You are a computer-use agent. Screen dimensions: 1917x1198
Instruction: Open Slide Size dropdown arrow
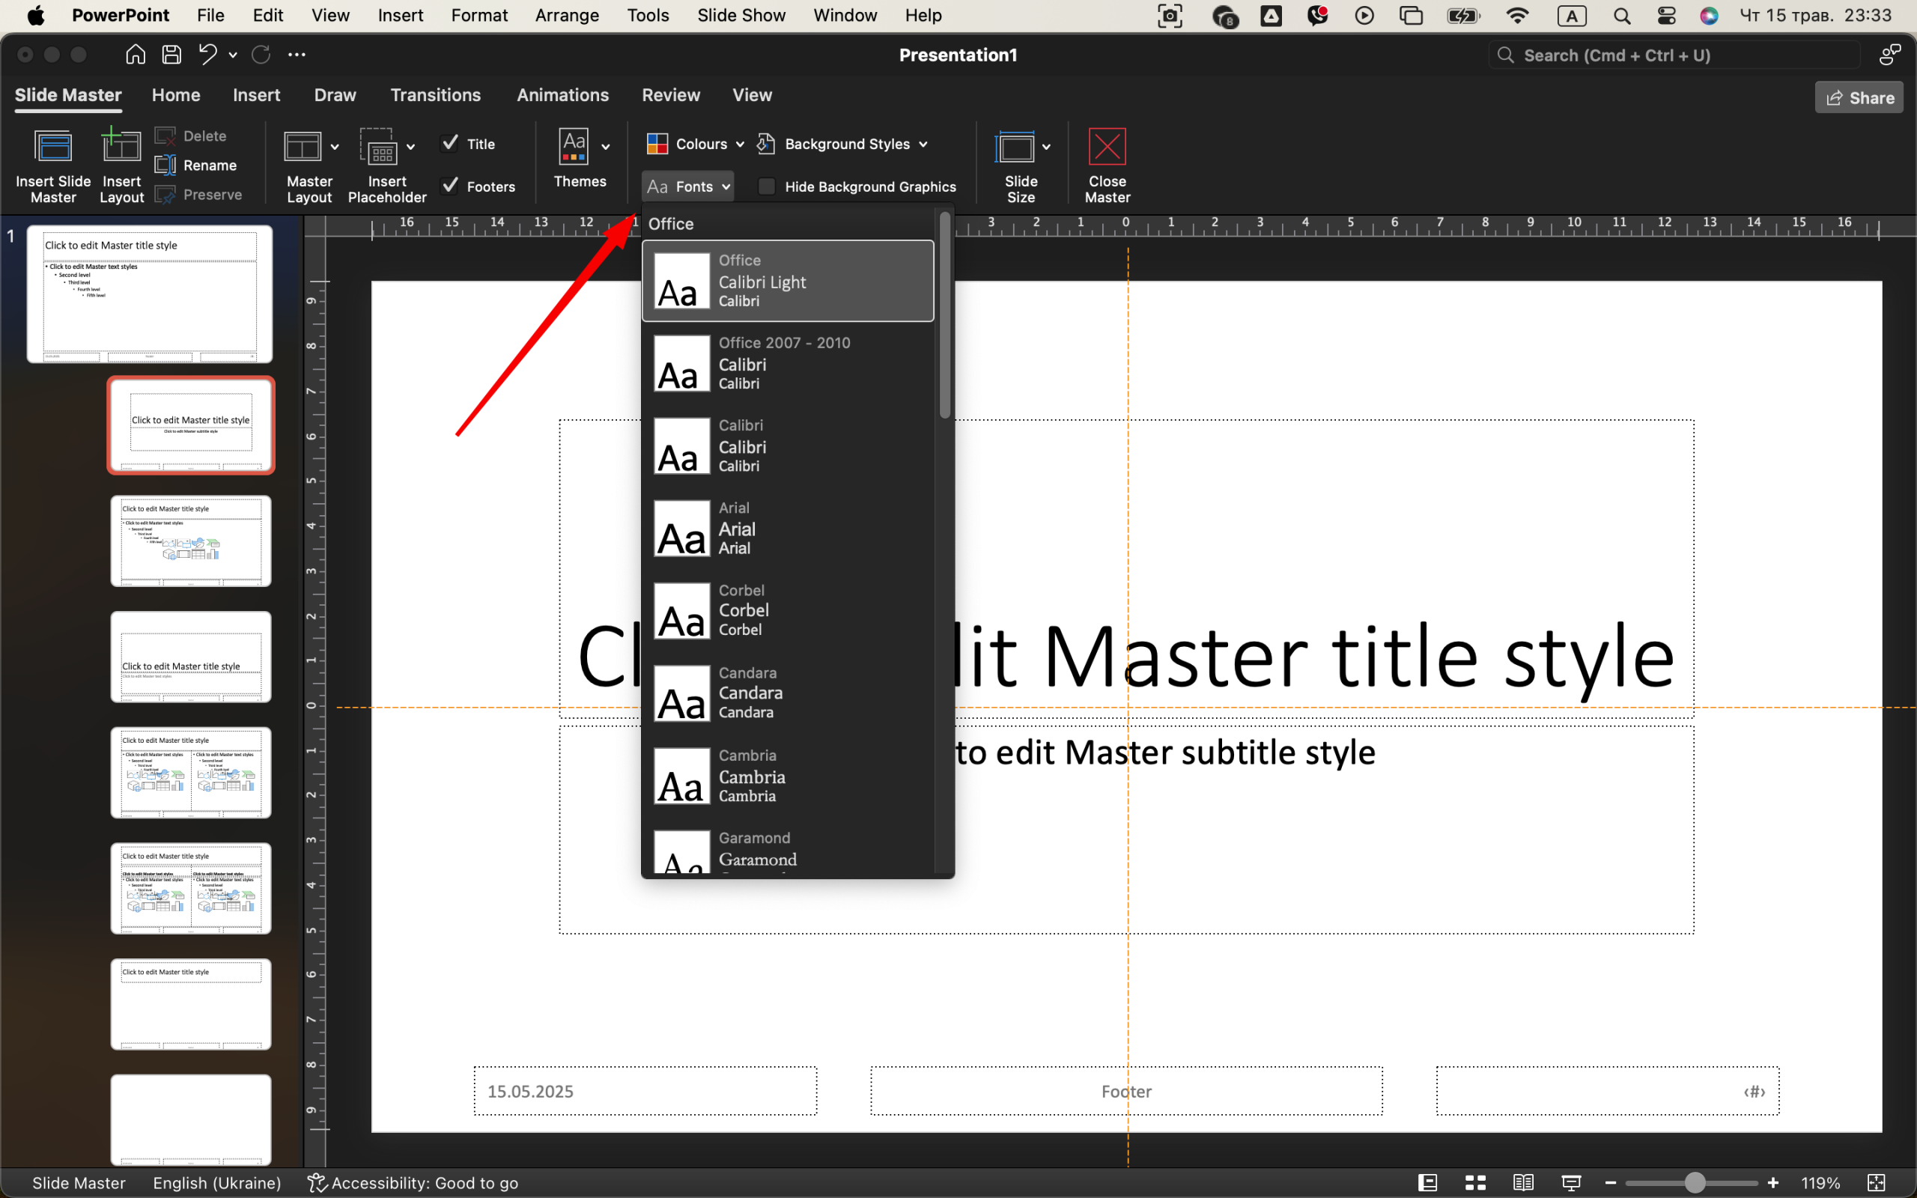tap(1046, 147)
